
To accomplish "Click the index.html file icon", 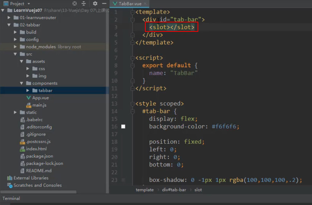I will [22, 149].
